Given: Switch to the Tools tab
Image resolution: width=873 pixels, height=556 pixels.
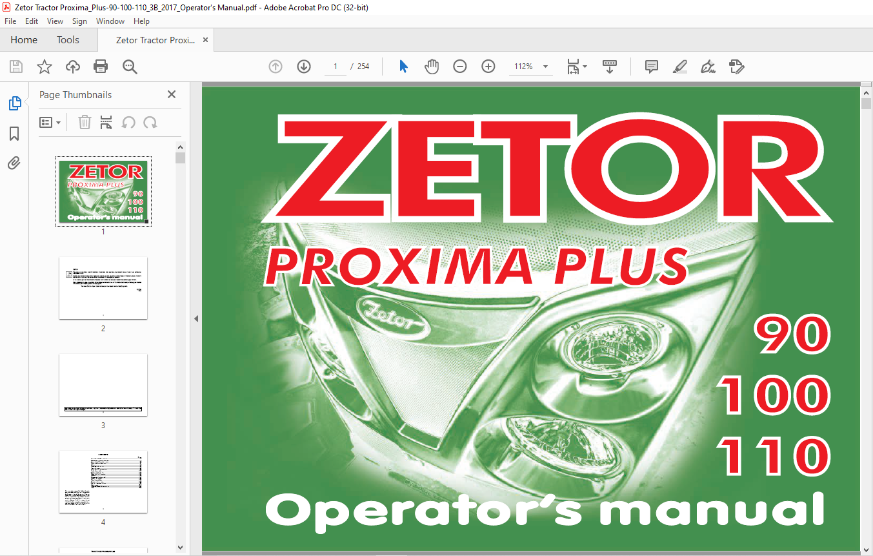Looking at the screenshot, I should click(x=68, y=40).
